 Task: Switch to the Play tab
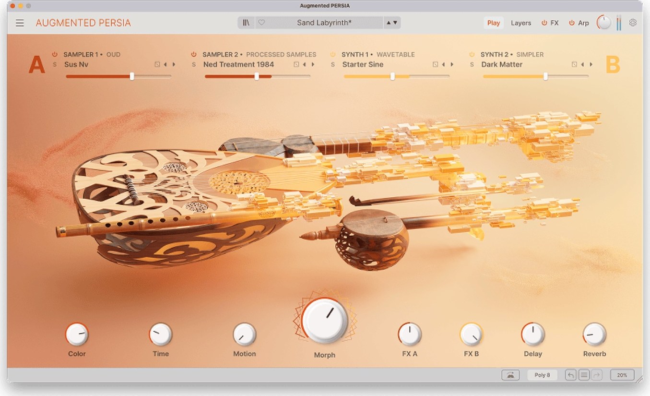[x=494, y=23]
